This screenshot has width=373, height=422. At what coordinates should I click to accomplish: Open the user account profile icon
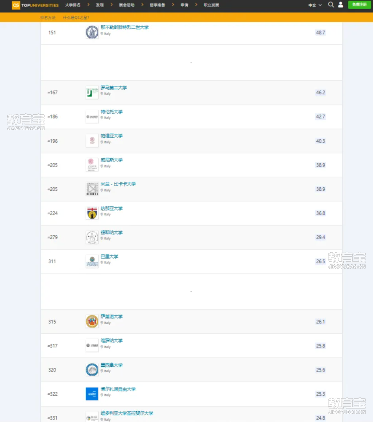click(341, 5)
